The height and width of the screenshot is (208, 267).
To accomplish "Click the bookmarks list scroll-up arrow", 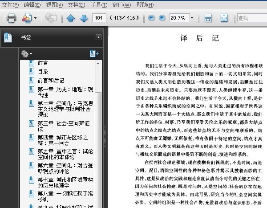I will (x=98, y=63).
